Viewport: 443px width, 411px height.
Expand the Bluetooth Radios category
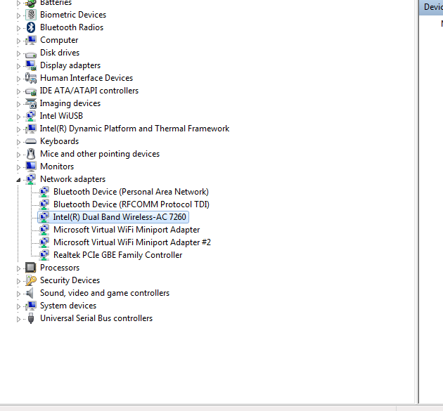point(18,28)
